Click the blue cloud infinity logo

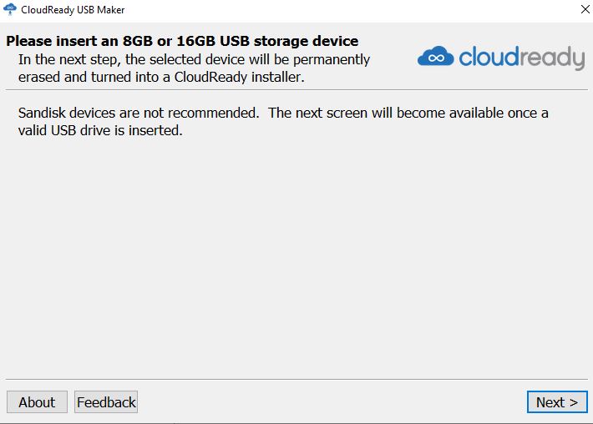(x=435, y=58)
